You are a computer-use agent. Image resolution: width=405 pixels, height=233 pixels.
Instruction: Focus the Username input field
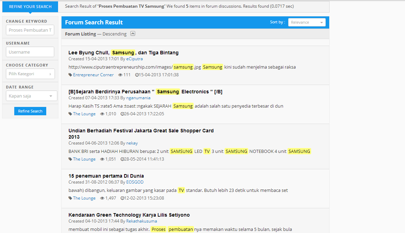(x=30, y=52)
